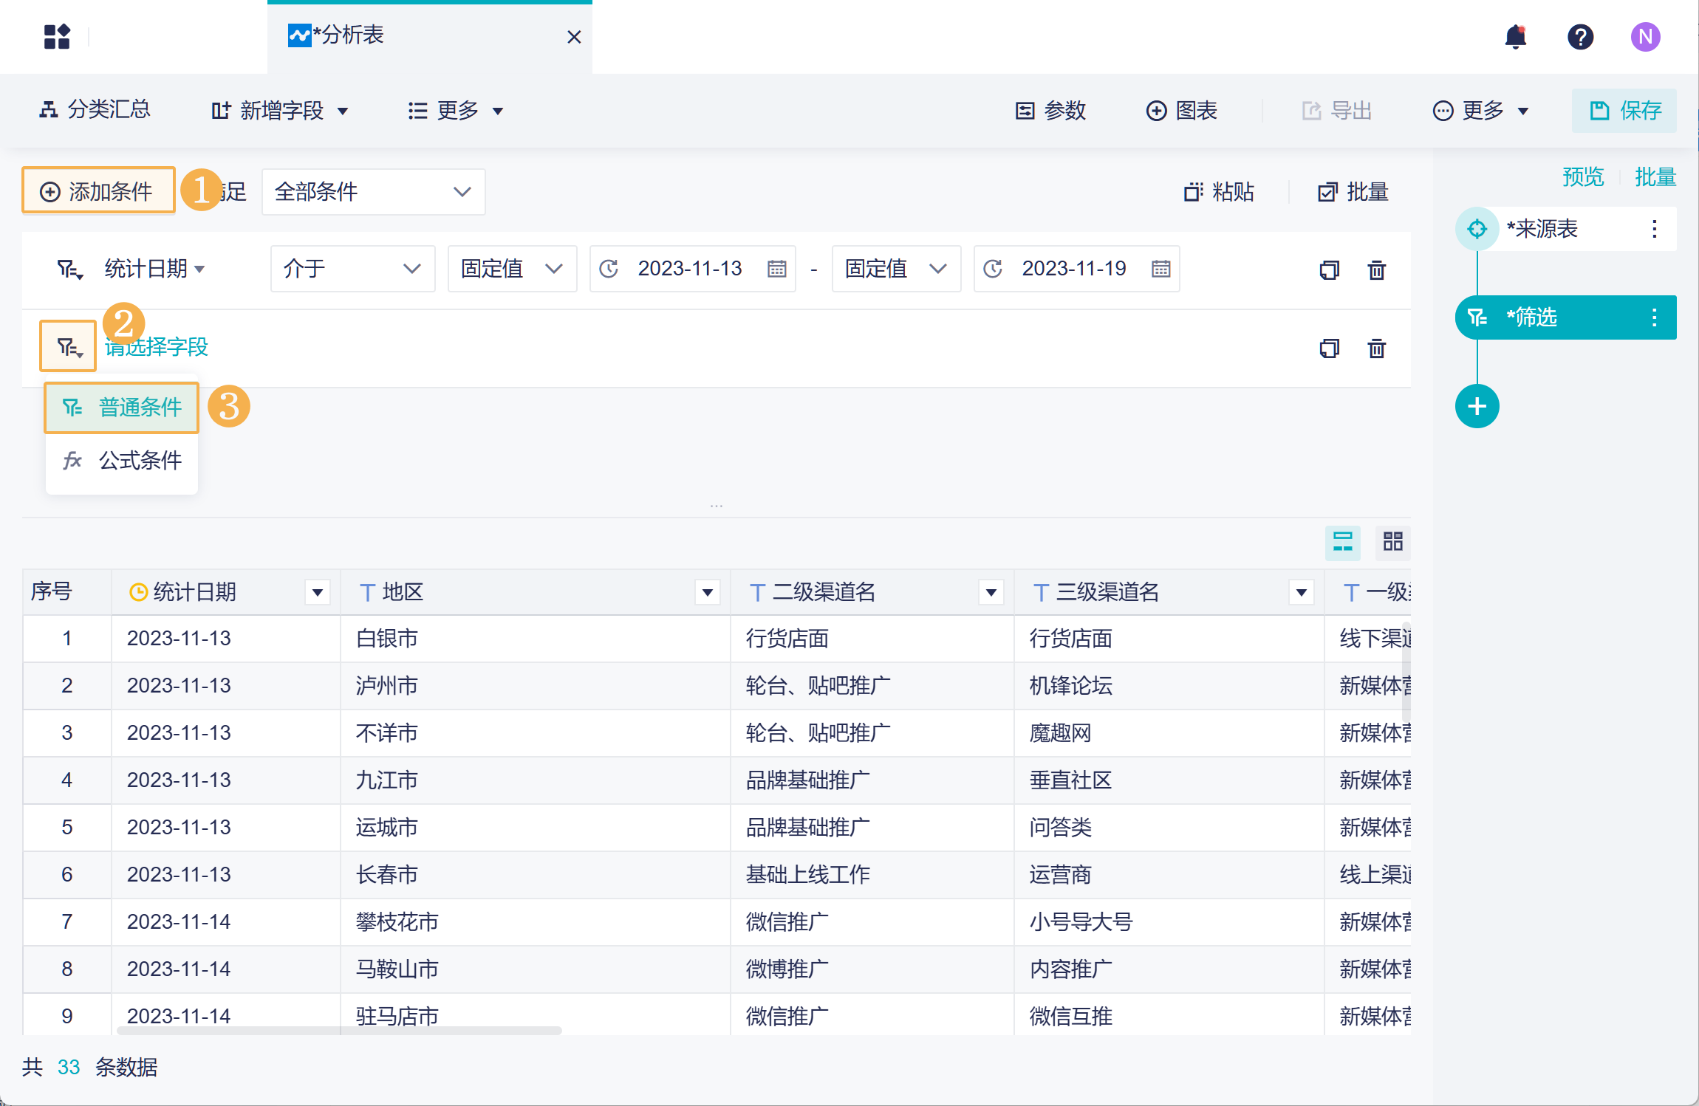Toggle the 批量 batch selection mode
The height and width of the screenshot is (1106, 1699).
pyautogui.click(x=1353, y=192)
